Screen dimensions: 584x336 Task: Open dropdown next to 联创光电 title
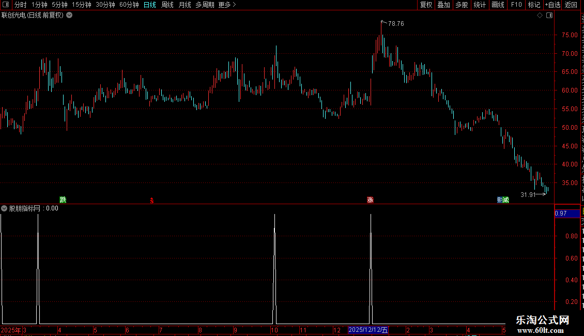(x=69, y=16)
